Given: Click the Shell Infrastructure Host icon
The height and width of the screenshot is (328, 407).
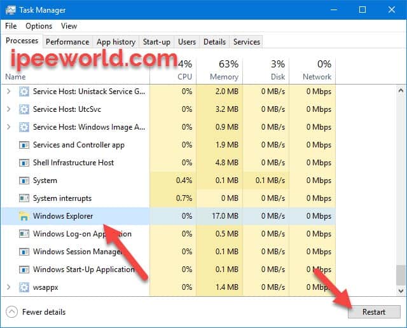Looking at the screenshot, I should 24,163.
